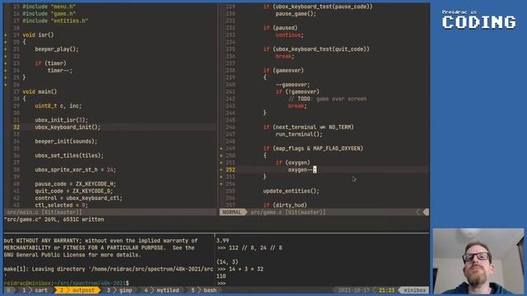Switch to tmux window 1 cart

pyautogui.click(x=35, y=290)
